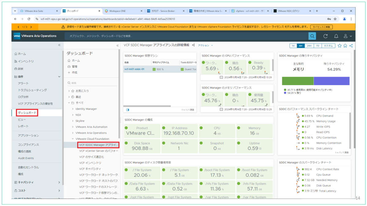Screen dimensions: 367x206
Task: Expand the 最近 folder
Action: pos(69,97)
